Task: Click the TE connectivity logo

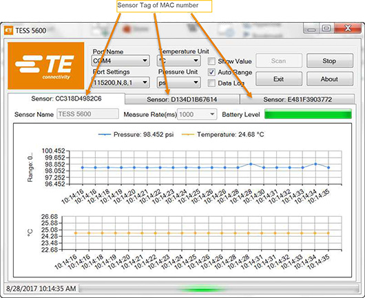Action: click(46, 65)
